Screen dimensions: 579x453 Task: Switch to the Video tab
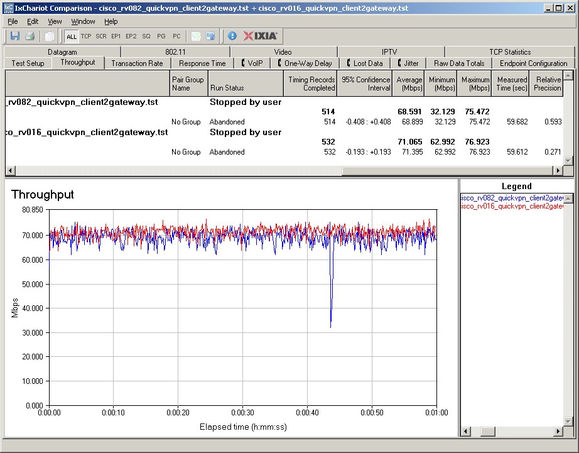click(x=283, y=52)
